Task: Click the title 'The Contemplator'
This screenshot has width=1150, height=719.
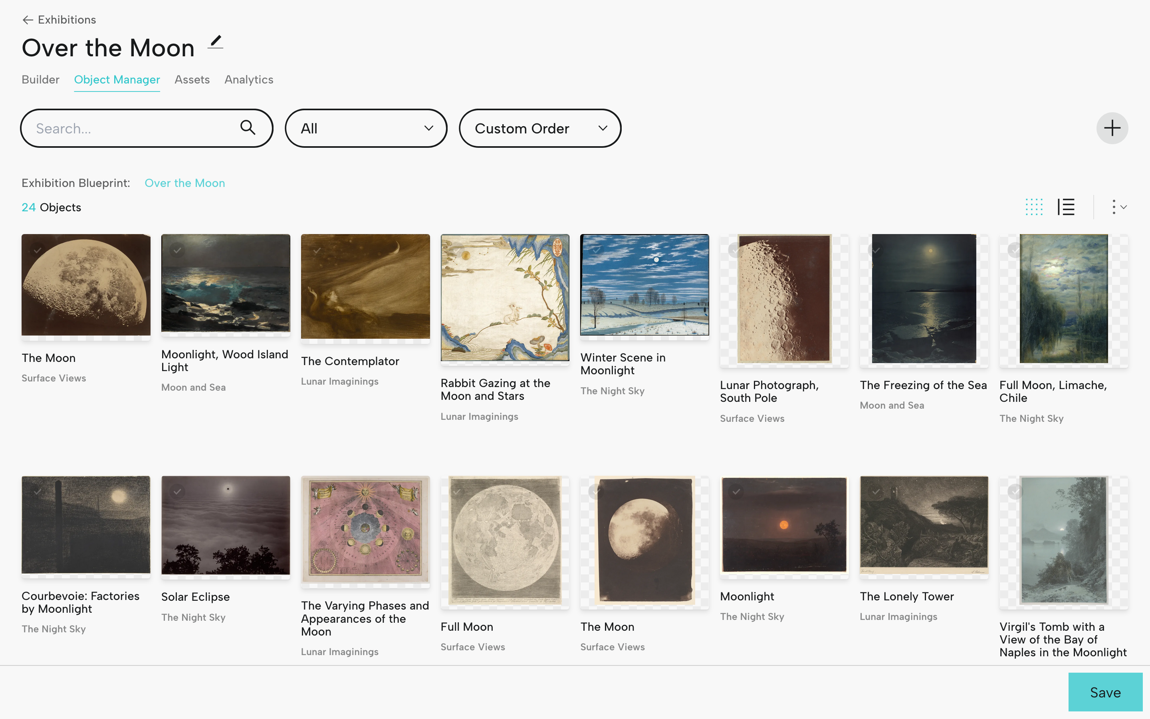Action: point(350,361)
